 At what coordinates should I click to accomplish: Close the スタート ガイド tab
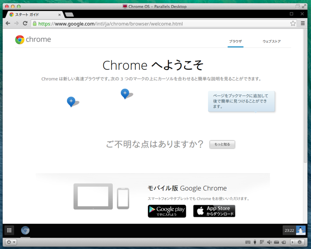(x=59, y=15)
